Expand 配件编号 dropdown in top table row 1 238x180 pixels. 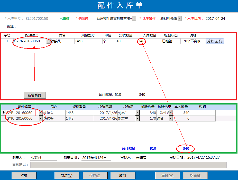(48, 41)
